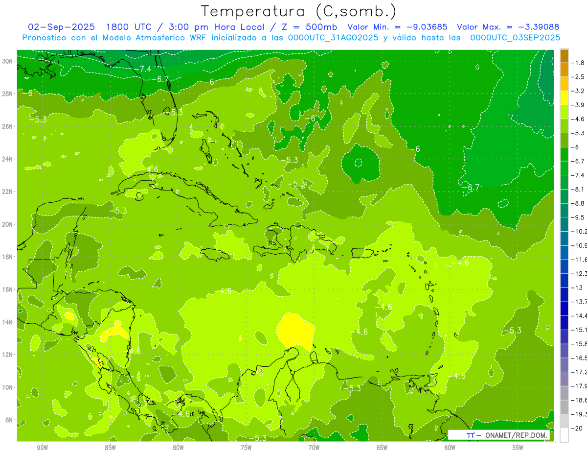Pick the dark orange swatch above -1.8
Screen dimensions: 587x454
(564, 56)
